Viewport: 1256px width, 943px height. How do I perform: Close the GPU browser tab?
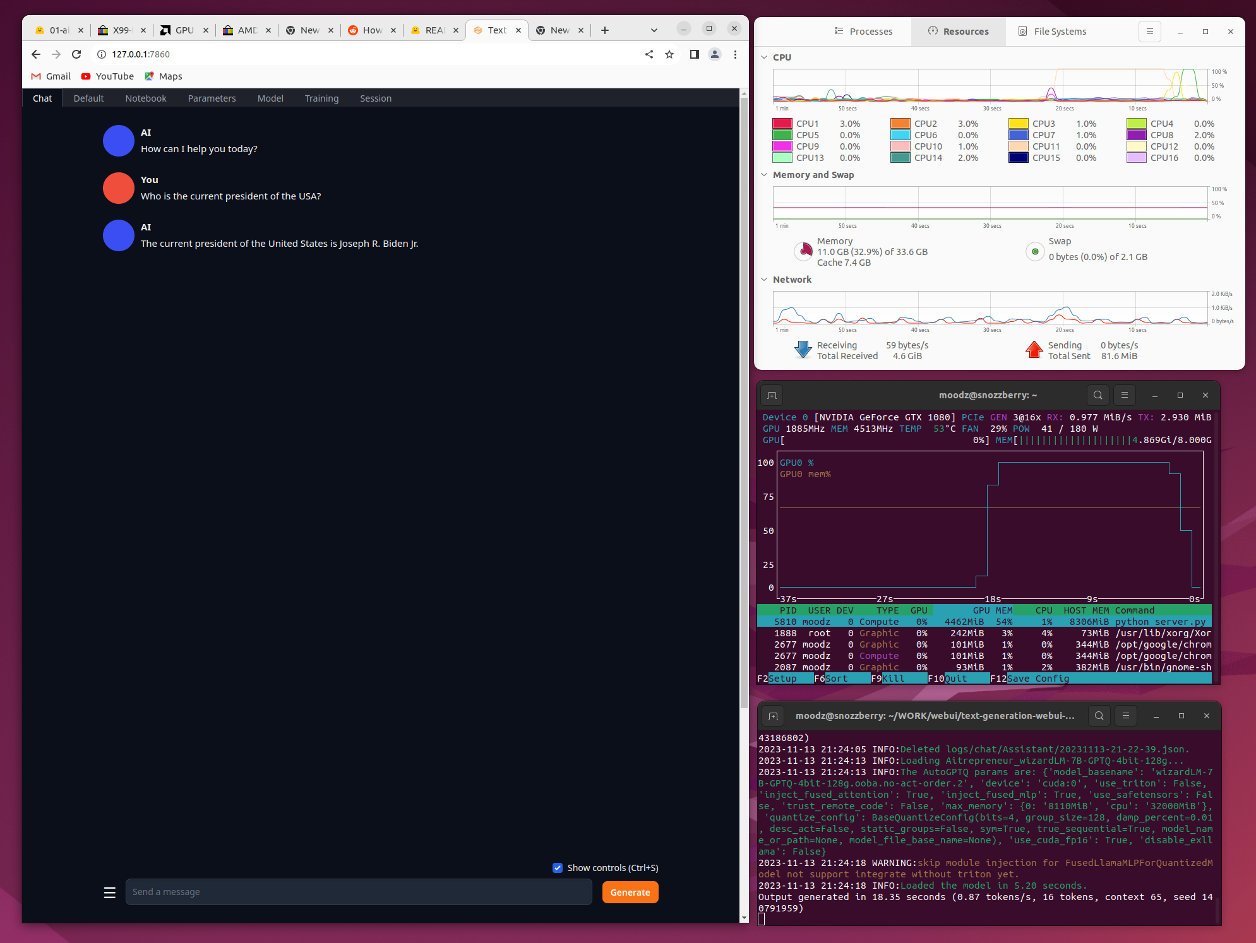point(205,30)
